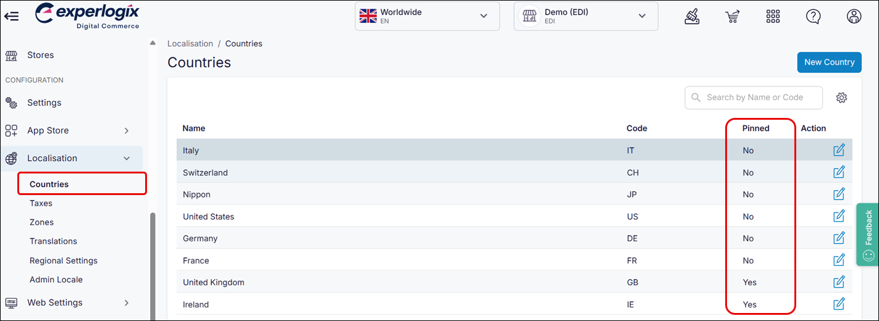Edit the Germany row via pencil icon
The image size is (879, 321).
[x=839, y=238]
